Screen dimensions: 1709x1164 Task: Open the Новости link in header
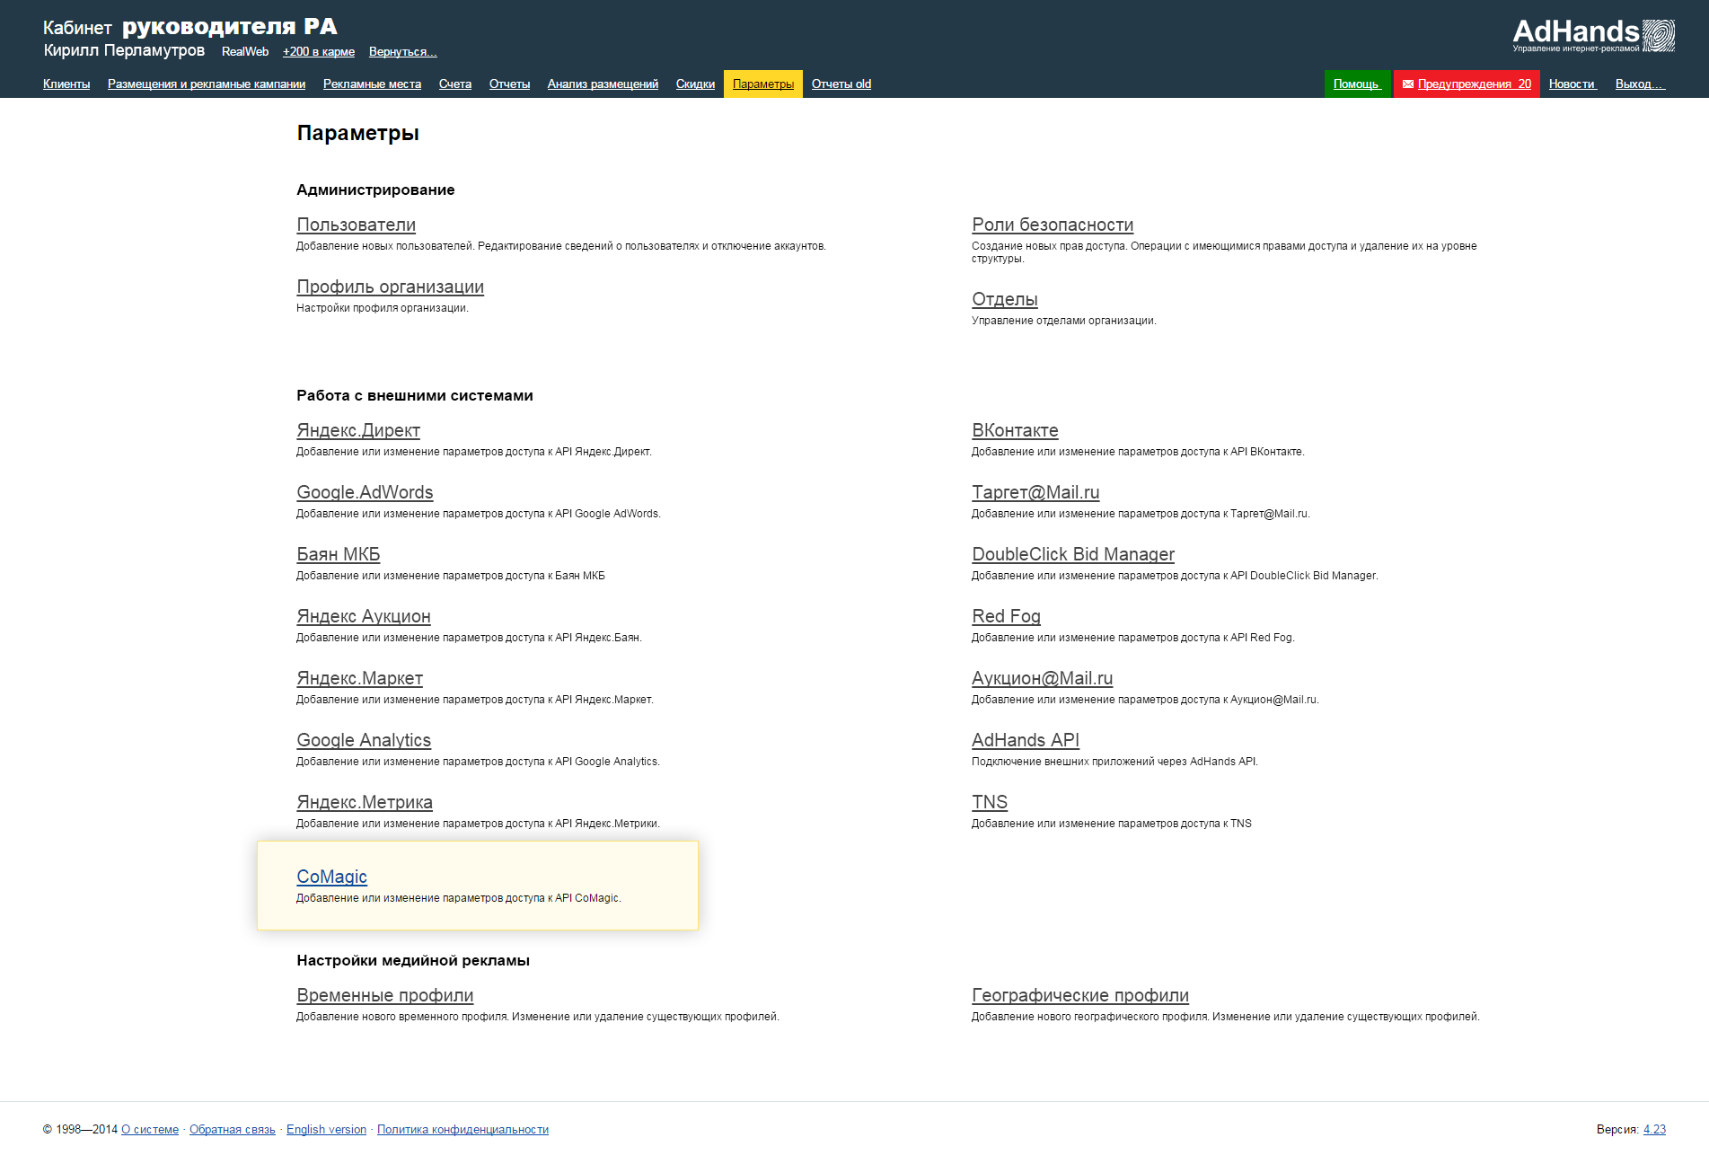pyautogui.click(x=1572, y=84)
